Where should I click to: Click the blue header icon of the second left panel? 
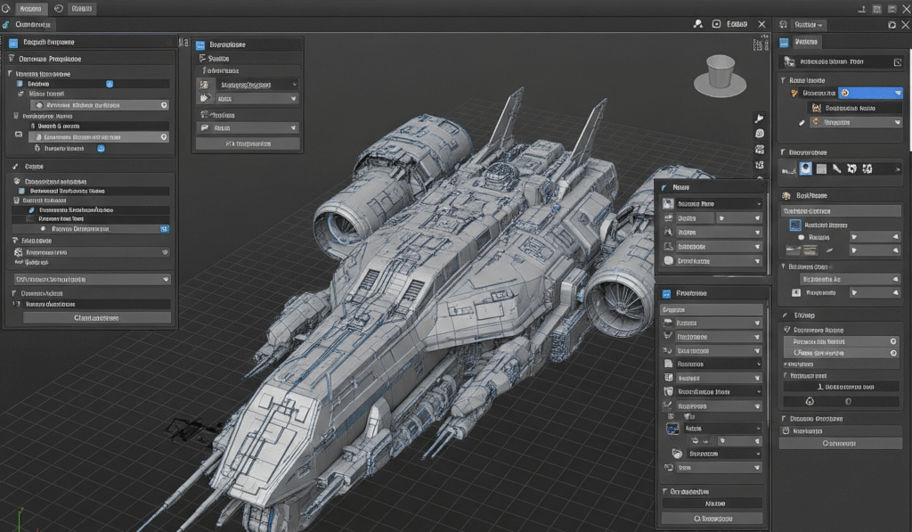tap(200, 45)
